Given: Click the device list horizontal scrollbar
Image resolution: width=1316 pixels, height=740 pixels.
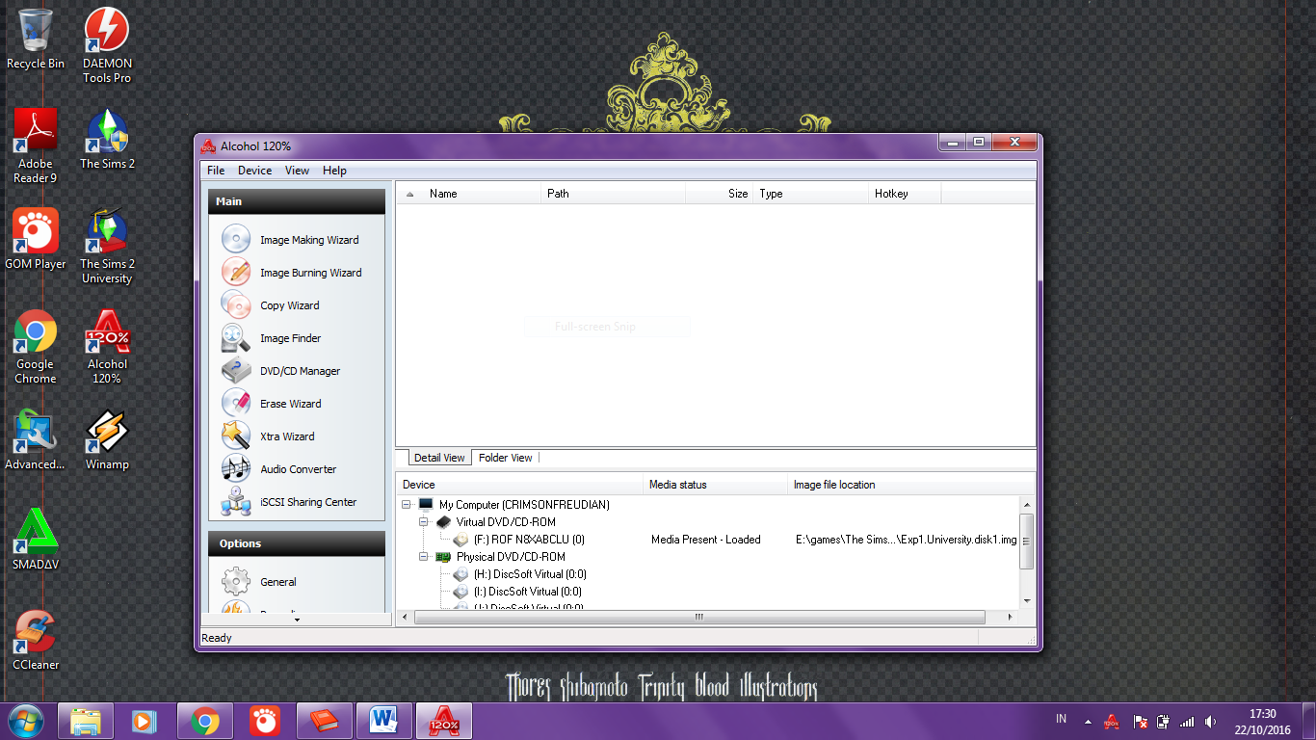Looking at the screenshot, I should pyautogui.click(x=699, y=617).
